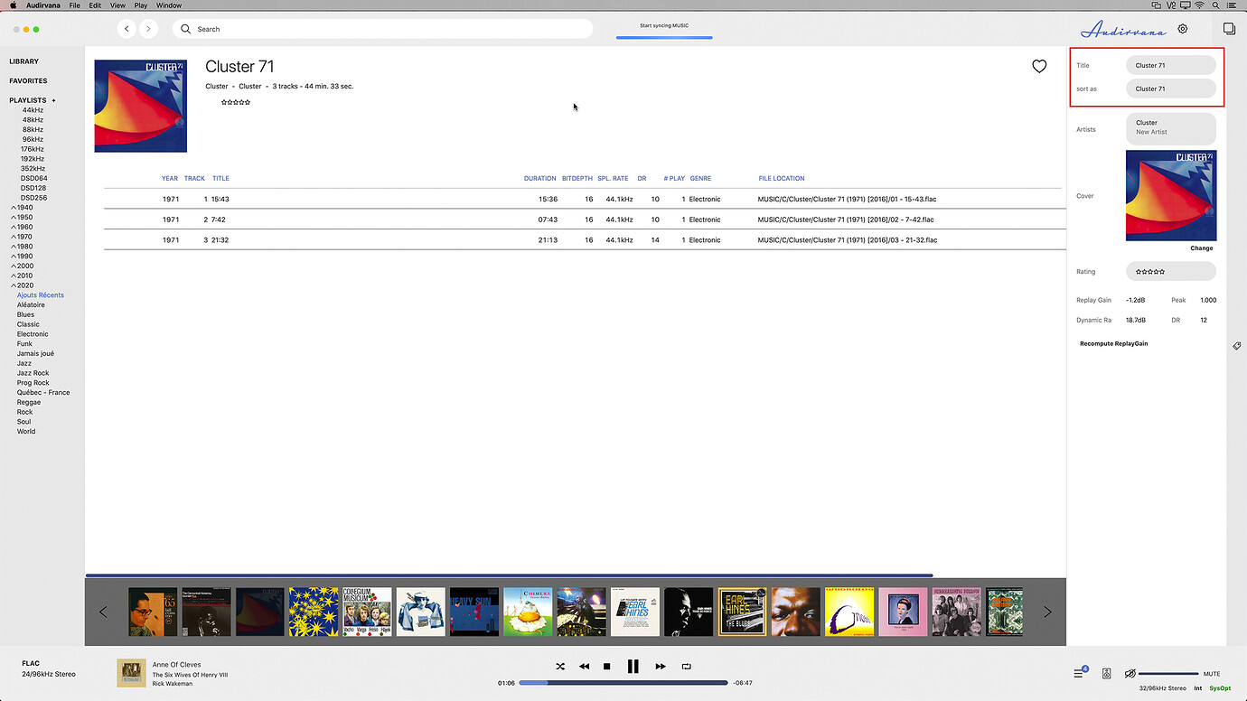The image size is (1247, 701).
Task: Click the Search field
Action: (382, 29)
